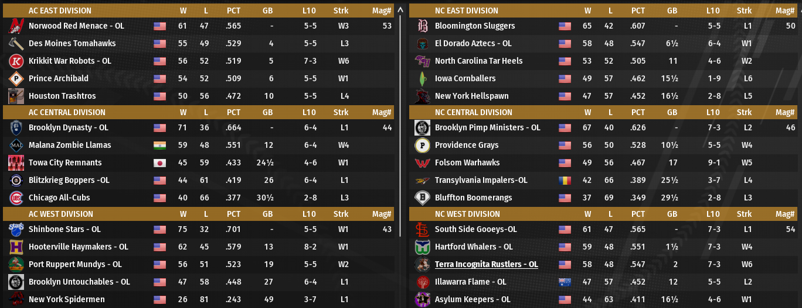Click the Chicago All-Cubs team logo
The width and height of the screenshot is (802, 308).
click(x=16, y=198)
